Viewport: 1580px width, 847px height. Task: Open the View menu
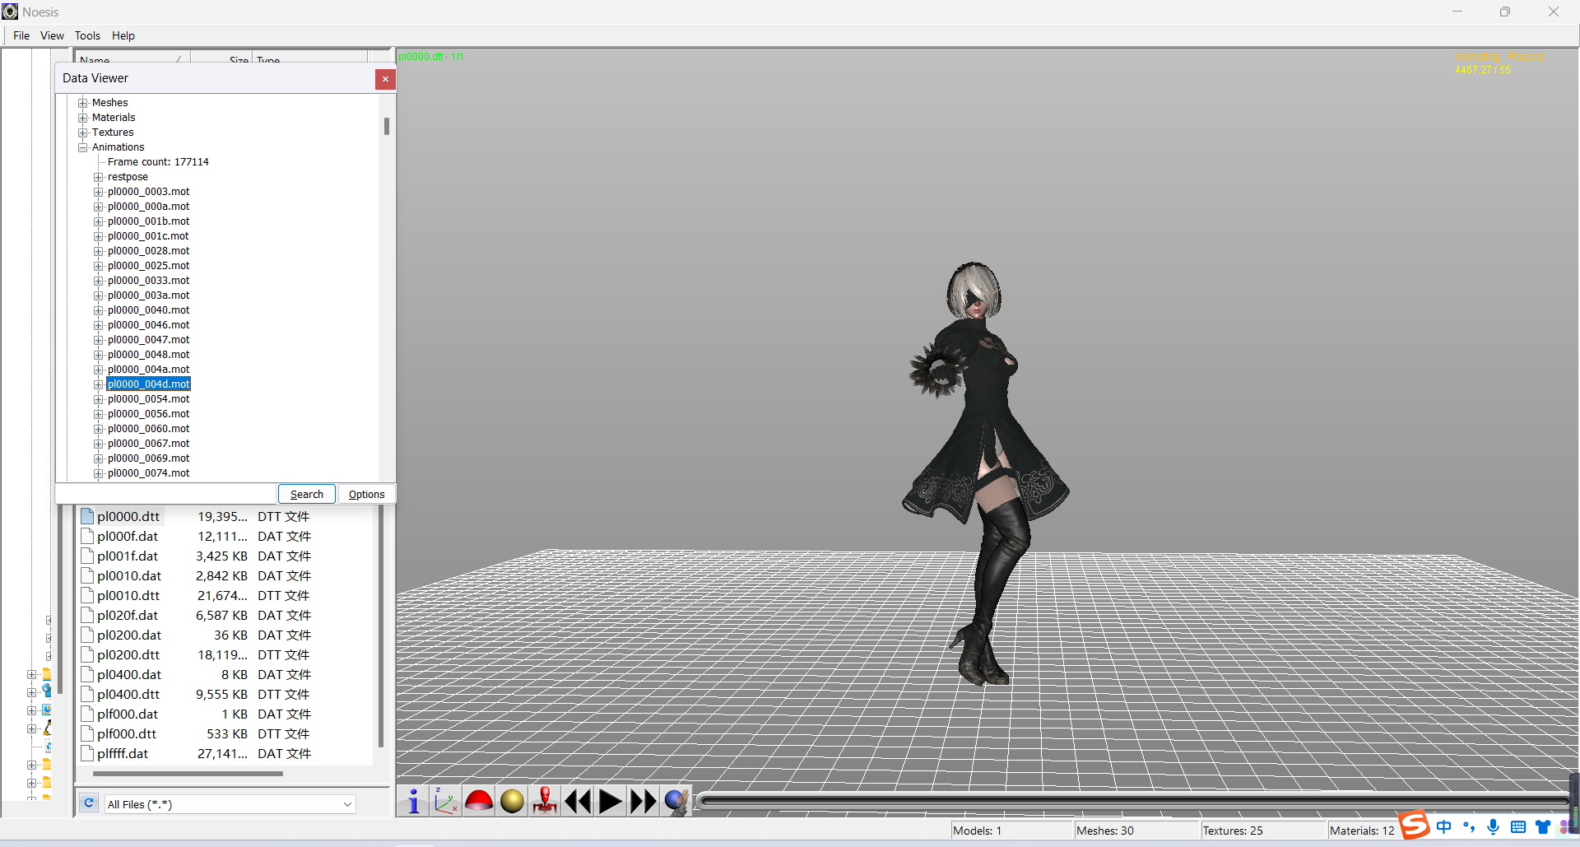coord(52,35)
